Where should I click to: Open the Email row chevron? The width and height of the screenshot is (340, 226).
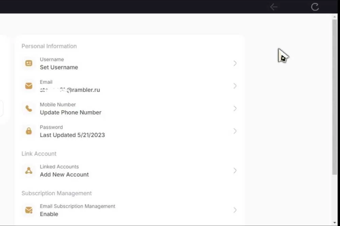coord(235,86)
